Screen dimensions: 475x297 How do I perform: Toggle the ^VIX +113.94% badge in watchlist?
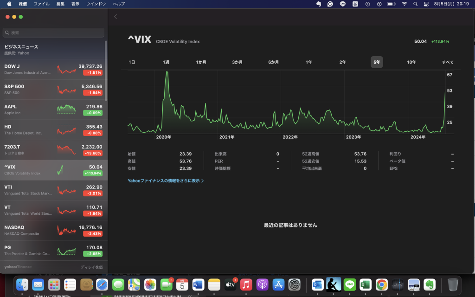tap(93, 173)
